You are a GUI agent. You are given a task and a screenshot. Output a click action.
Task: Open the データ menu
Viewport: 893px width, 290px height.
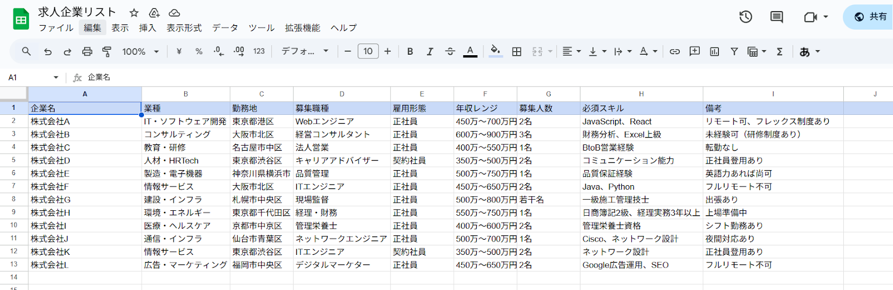225,28
